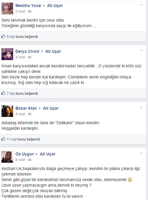Click audience icon beside 8 saat
148x200 pixels.
[x=30, y=159]
